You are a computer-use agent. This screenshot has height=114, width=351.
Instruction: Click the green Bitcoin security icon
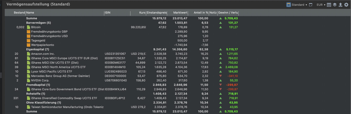click(29, 27)
